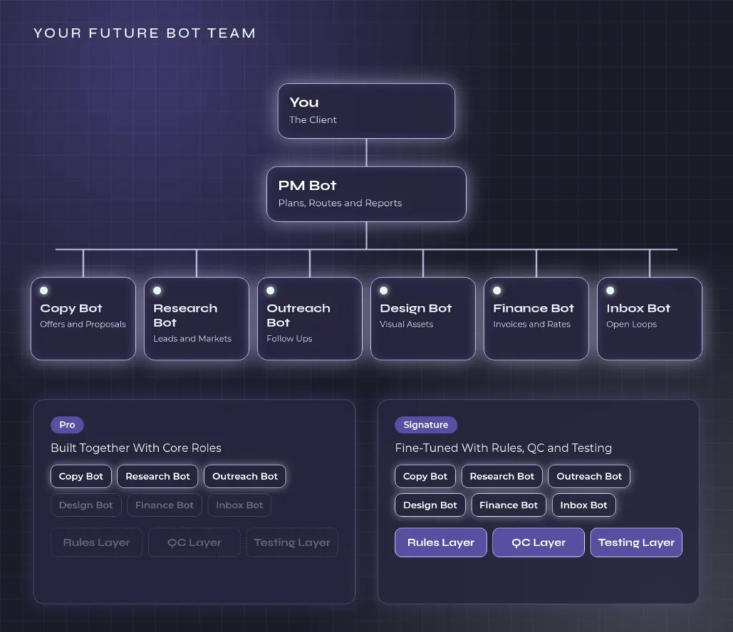Screen dimensions: 733x632
Task: Select the Finance Bot card title in the org chart
Action: tap(533, 309)
